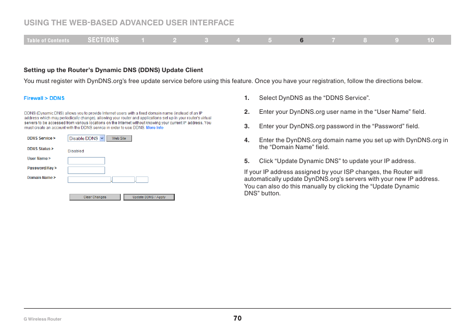Click Update DDNS / Apply button
The image size is (475, 332).
pos(149,197)
